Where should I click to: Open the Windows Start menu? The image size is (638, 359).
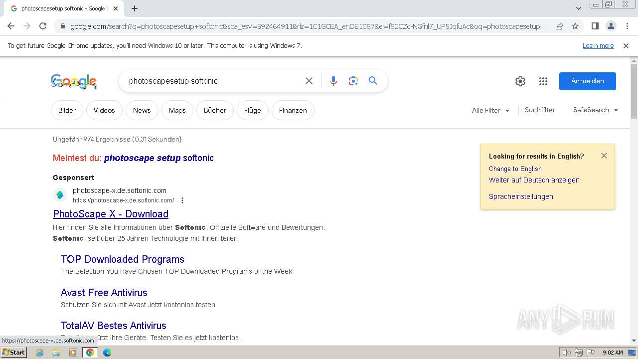[x=13, y=353]
